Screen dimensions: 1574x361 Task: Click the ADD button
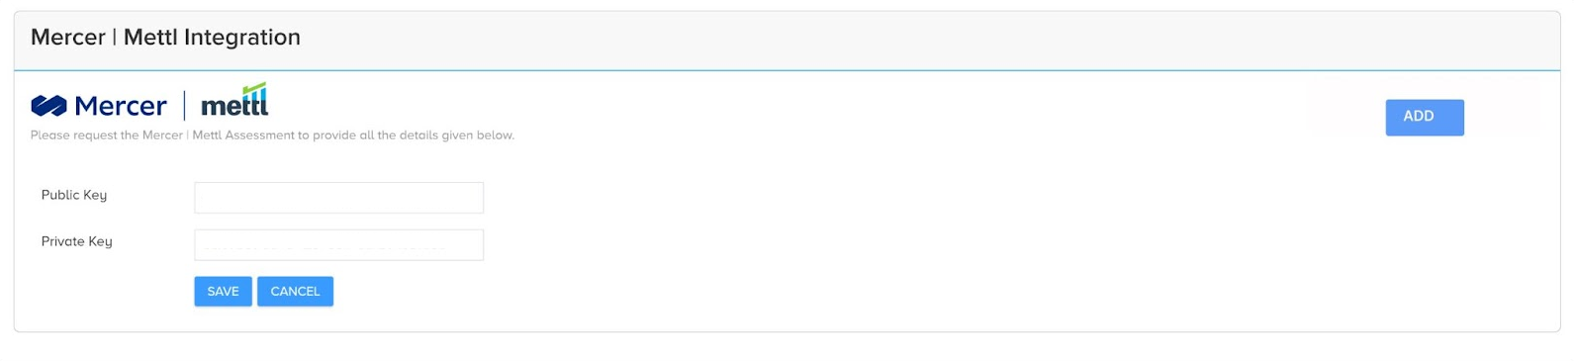(x=1424, y=118)
